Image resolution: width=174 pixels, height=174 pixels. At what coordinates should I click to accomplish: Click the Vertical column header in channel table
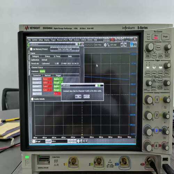[48, 76]
